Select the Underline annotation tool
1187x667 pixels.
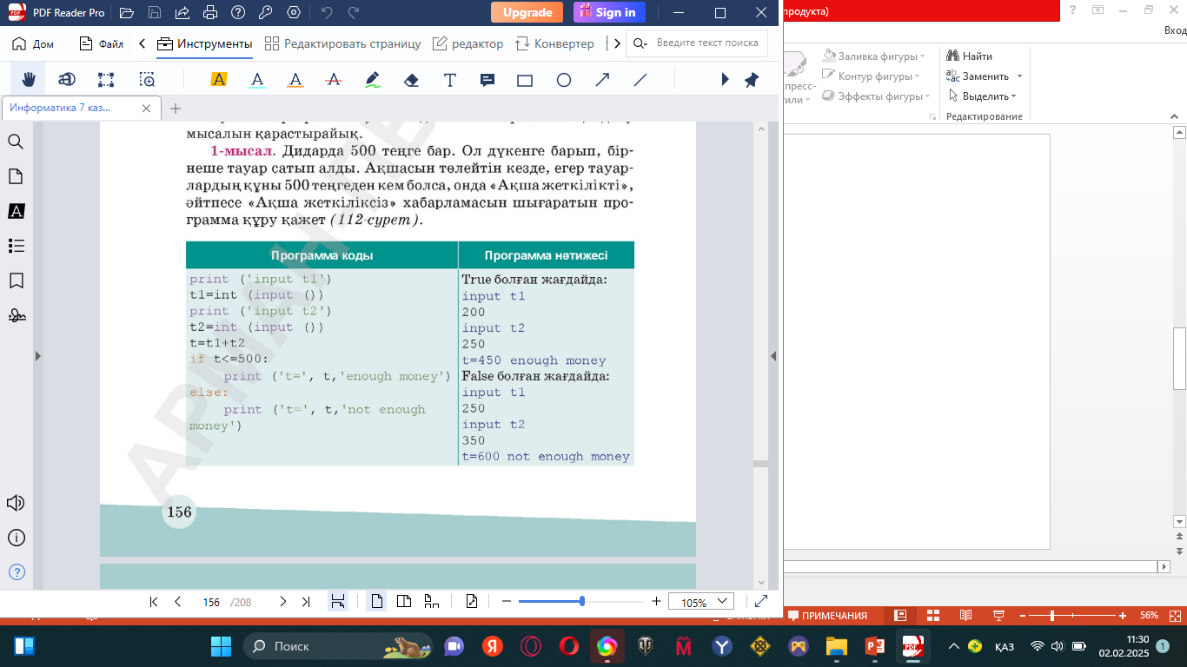[257, 80]
